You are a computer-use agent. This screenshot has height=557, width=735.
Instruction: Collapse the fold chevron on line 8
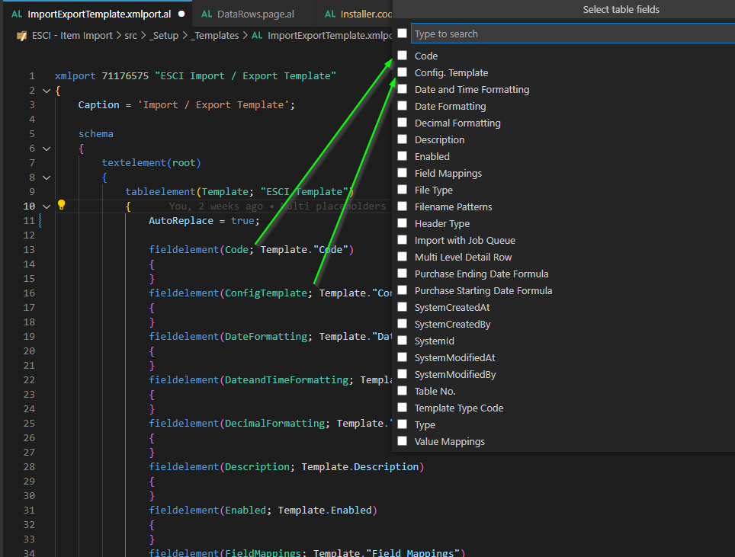click(x=46, y=177)
